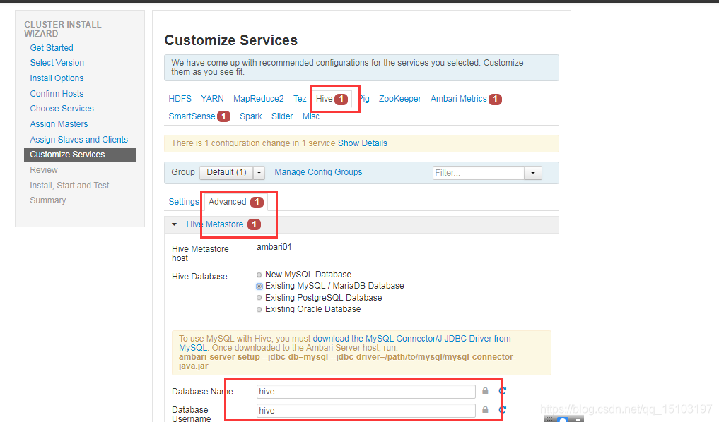Switch to the Settings tab
Viewport: 719px width, 422px height.
click(x=184, y=201)
